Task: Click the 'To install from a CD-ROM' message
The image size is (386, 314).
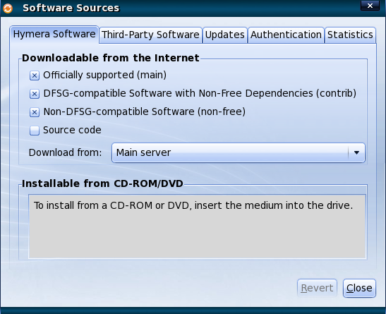Action: pyautogui.click(x=193, y=205)
